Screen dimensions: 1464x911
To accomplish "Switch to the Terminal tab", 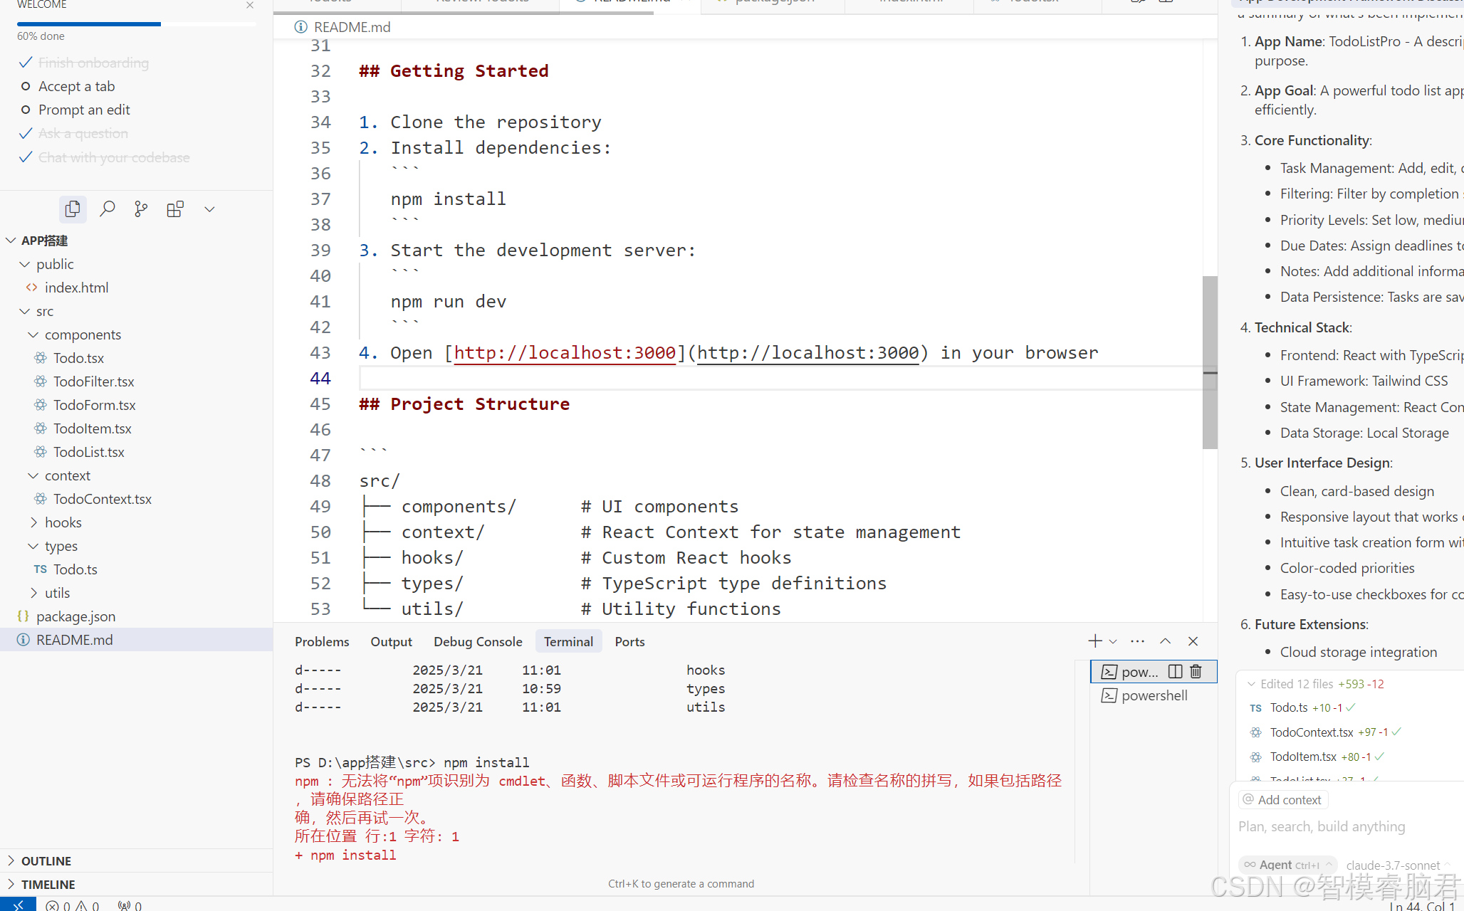I will click(568, 641).
